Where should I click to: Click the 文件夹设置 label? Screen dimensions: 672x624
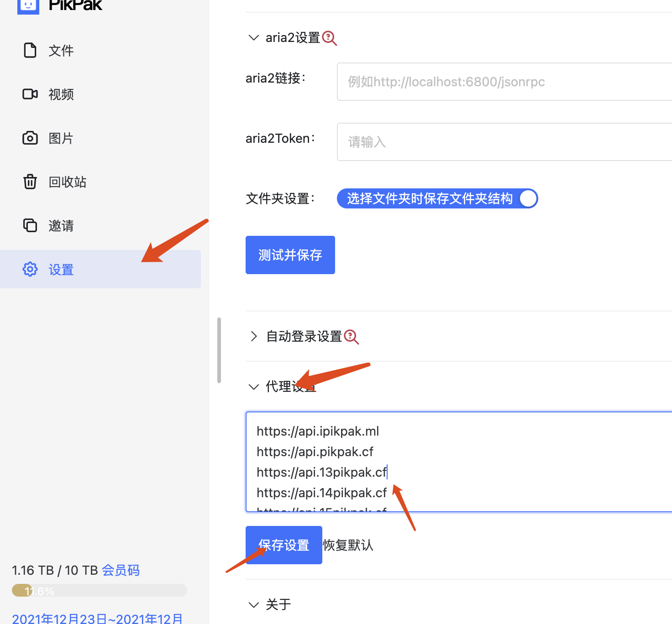(280, 199)
